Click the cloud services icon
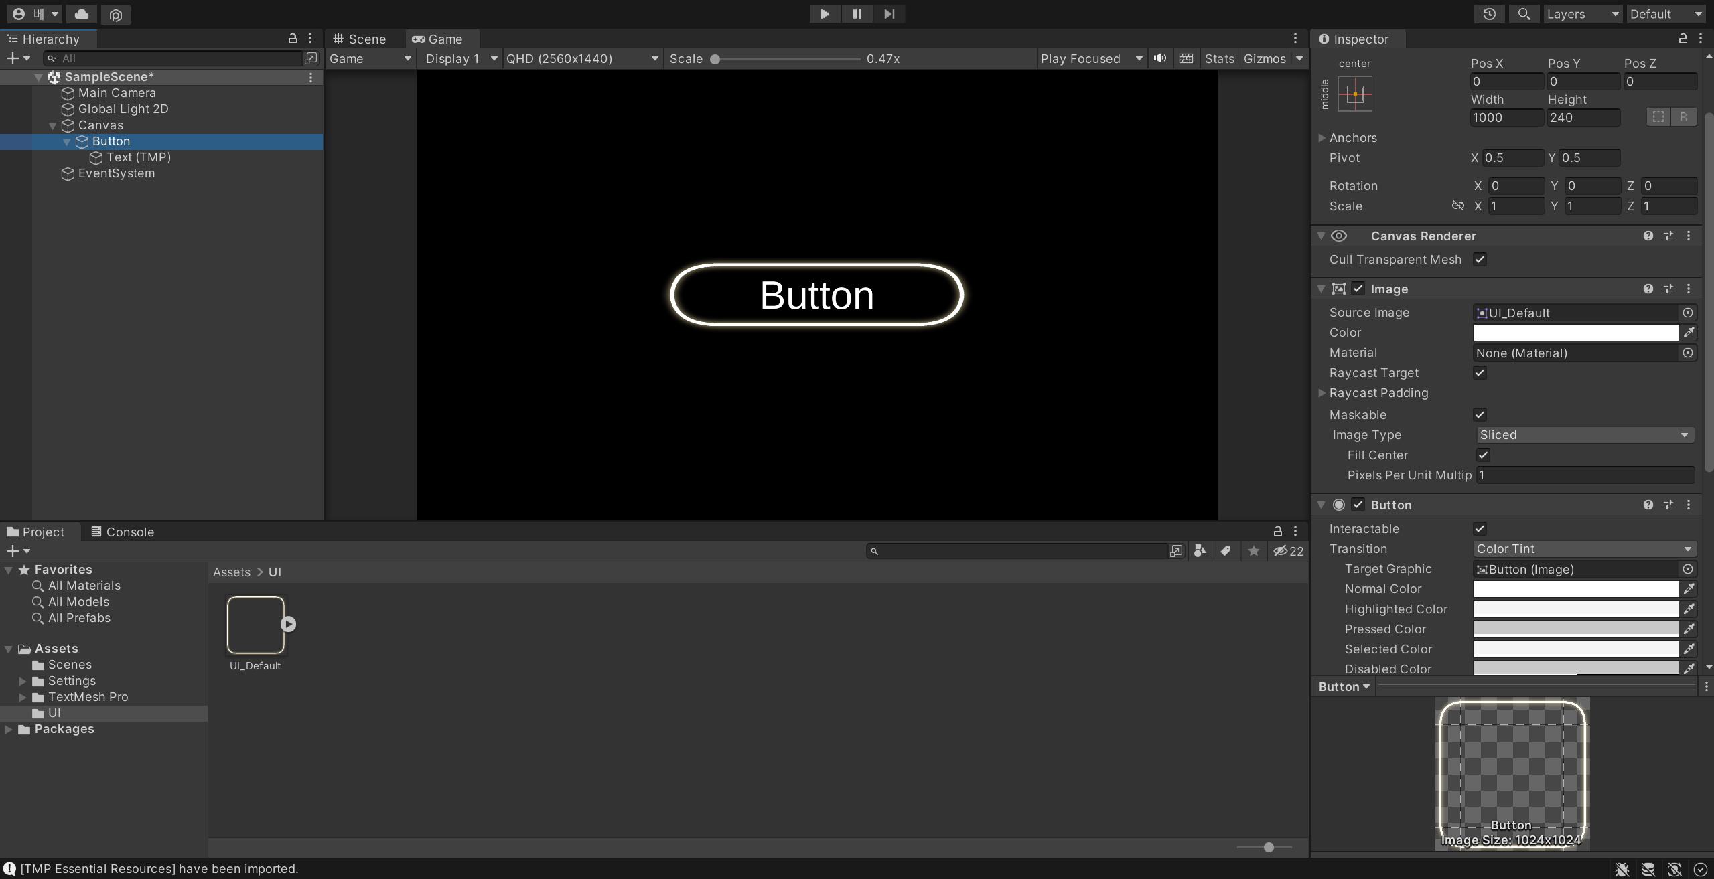Screen dimensions: 1714x879 click(82, 14)
